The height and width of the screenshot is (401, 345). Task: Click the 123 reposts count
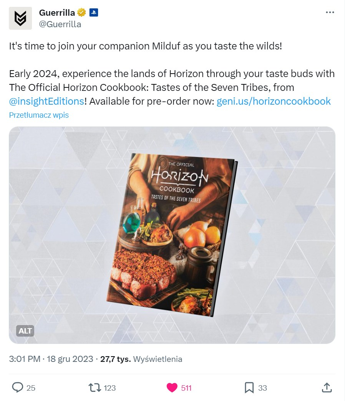click(110, 388)
